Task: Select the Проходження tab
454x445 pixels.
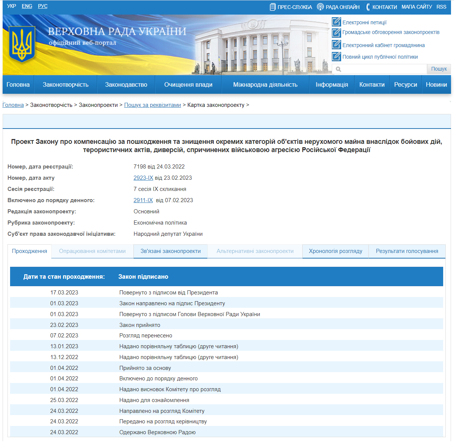Action: click(30, 251)
